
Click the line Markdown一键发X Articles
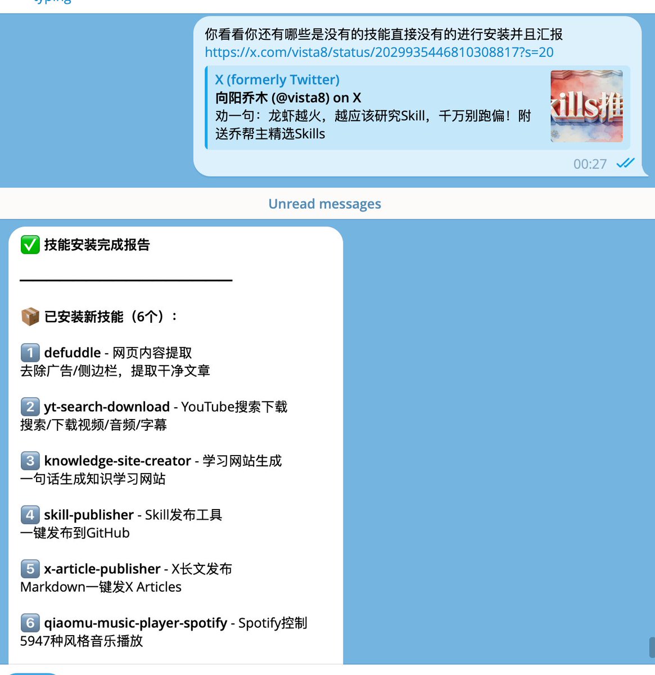pyautogui.click(x=101, y=587)
